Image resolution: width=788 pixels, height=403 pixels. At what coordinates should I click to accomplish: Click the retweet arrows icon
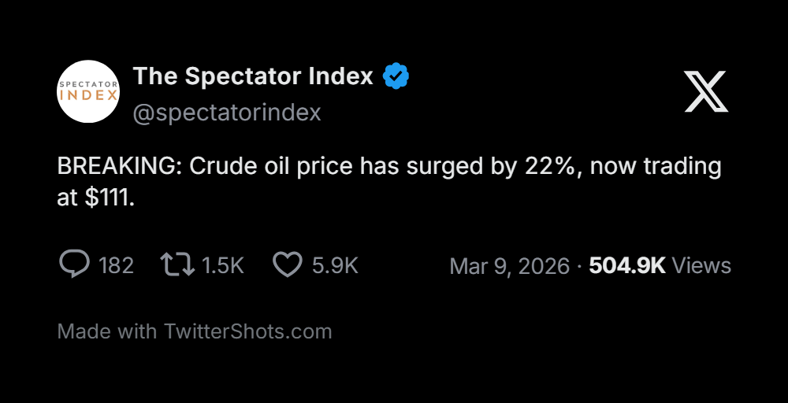coord(177,265)
